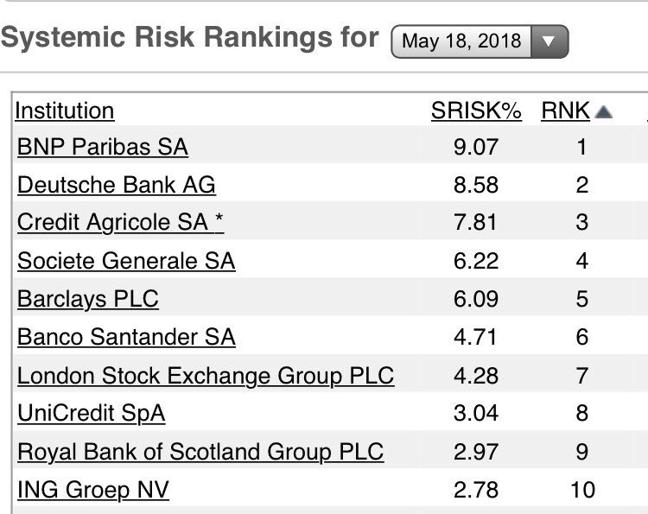Click Barclays SRISK% value 6.09
Screen dimensions: 648x514
(x=476, y=299)
